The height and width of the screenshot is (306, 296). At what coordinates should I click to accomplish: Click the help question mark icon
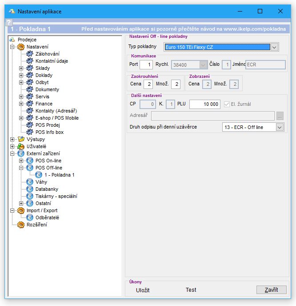pos(9,22)
